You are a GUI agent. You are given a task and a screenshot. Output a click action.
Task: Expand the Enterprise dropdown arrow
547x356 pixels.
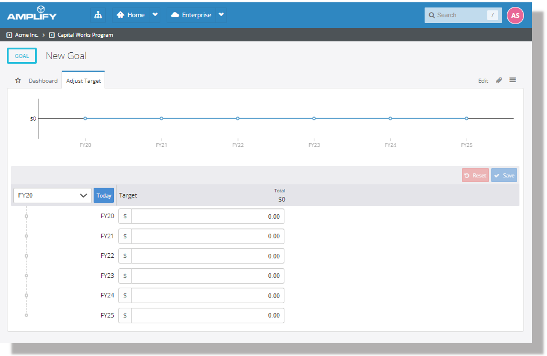tap(221, 15)
